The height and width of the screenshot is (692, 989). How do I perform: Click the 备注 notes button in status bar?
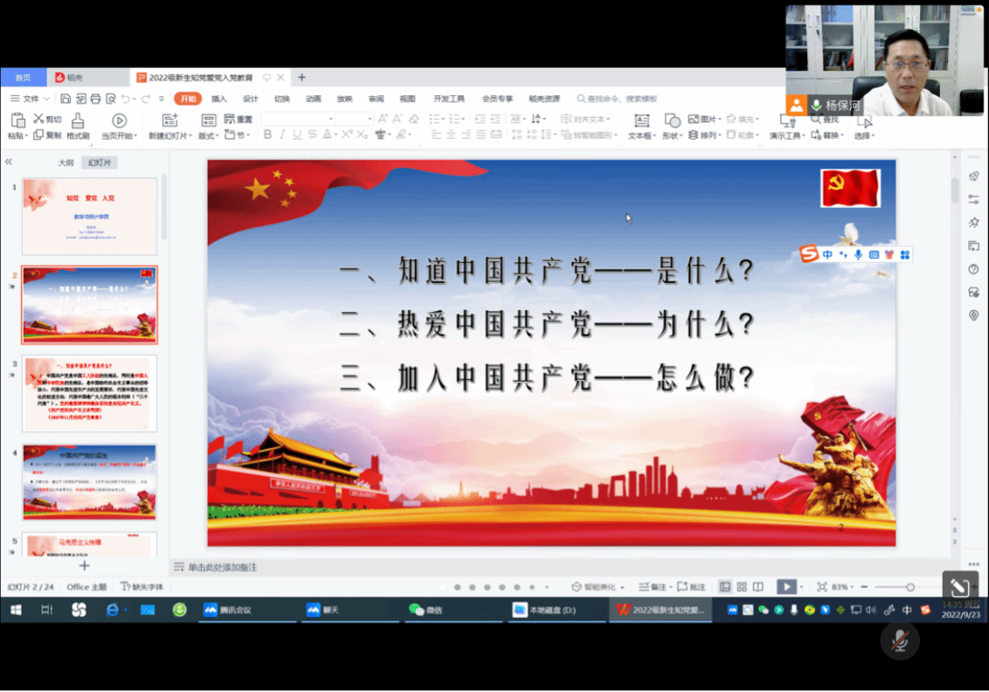click(x=652, y=587)
